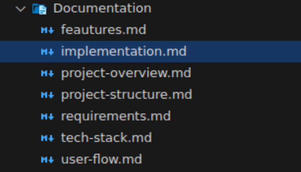Click empty row space after Documentation label
This screenshot has width=301, height=172.
(x=226, y=8)
